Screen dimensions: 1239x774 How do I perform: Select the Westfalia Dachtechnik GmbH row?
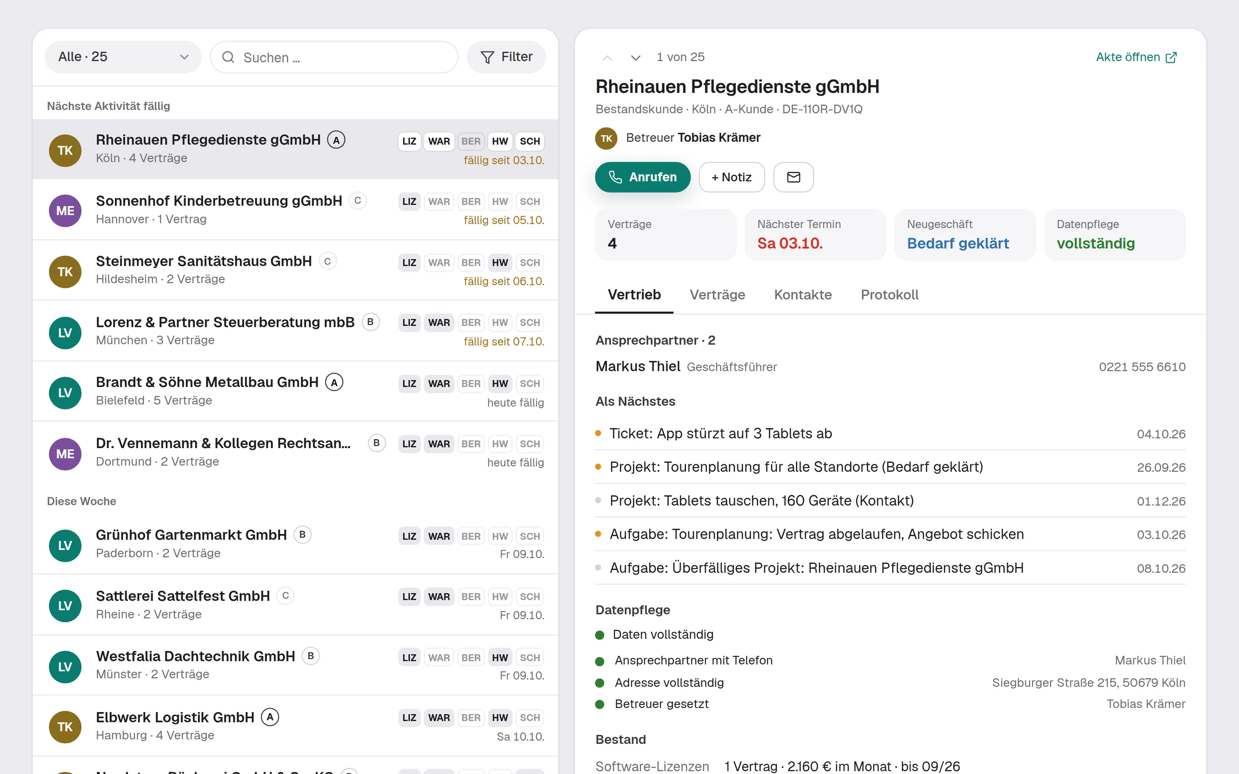(x=295, y=665)
